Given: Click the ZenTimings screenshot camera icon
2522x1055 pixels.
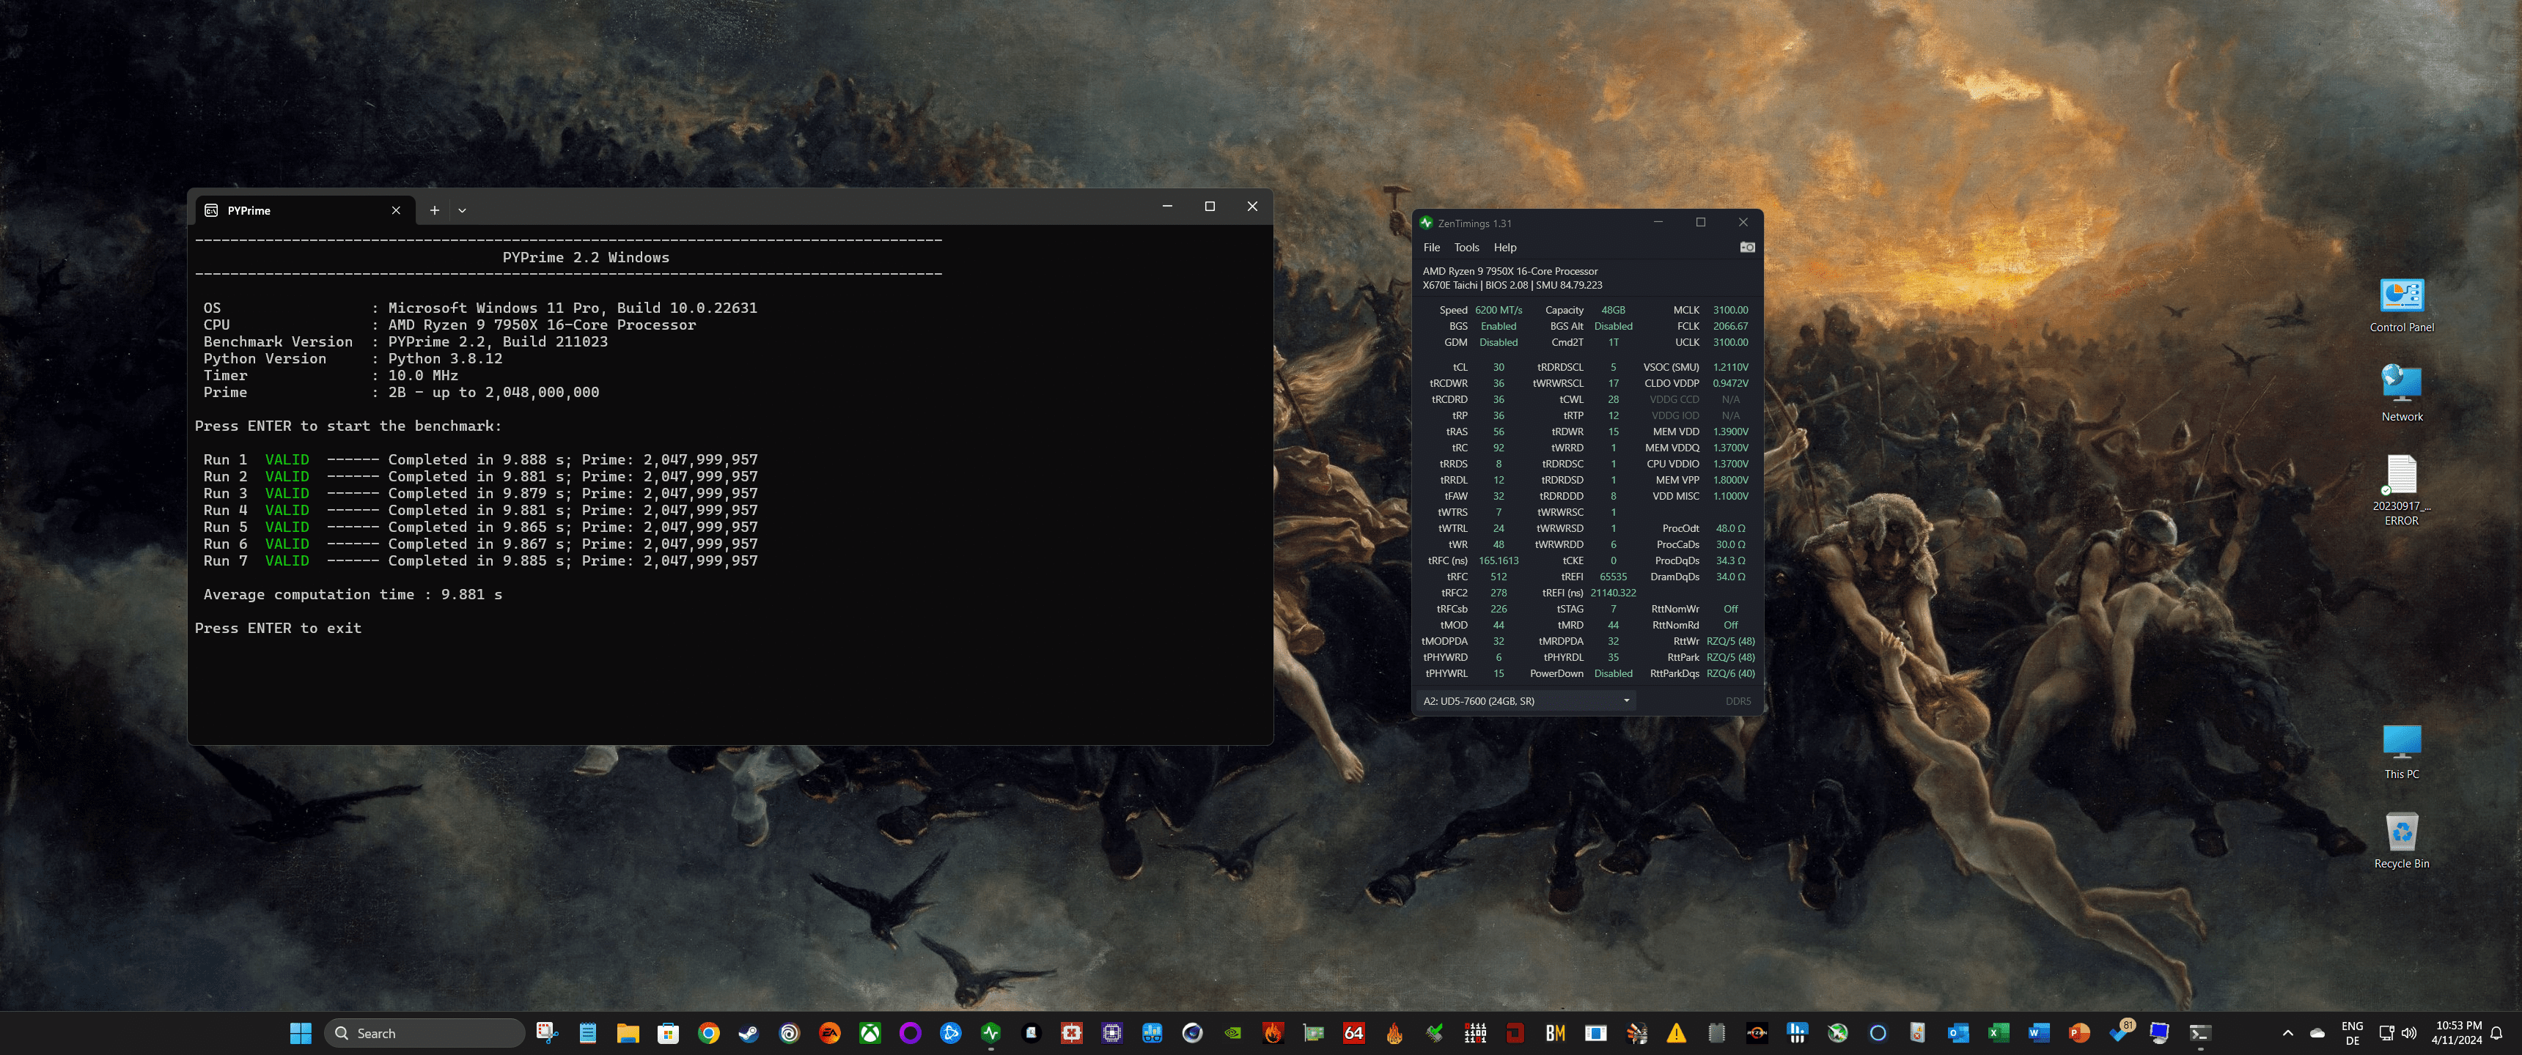Looking at the screenshot, I should pos(1746,248).
